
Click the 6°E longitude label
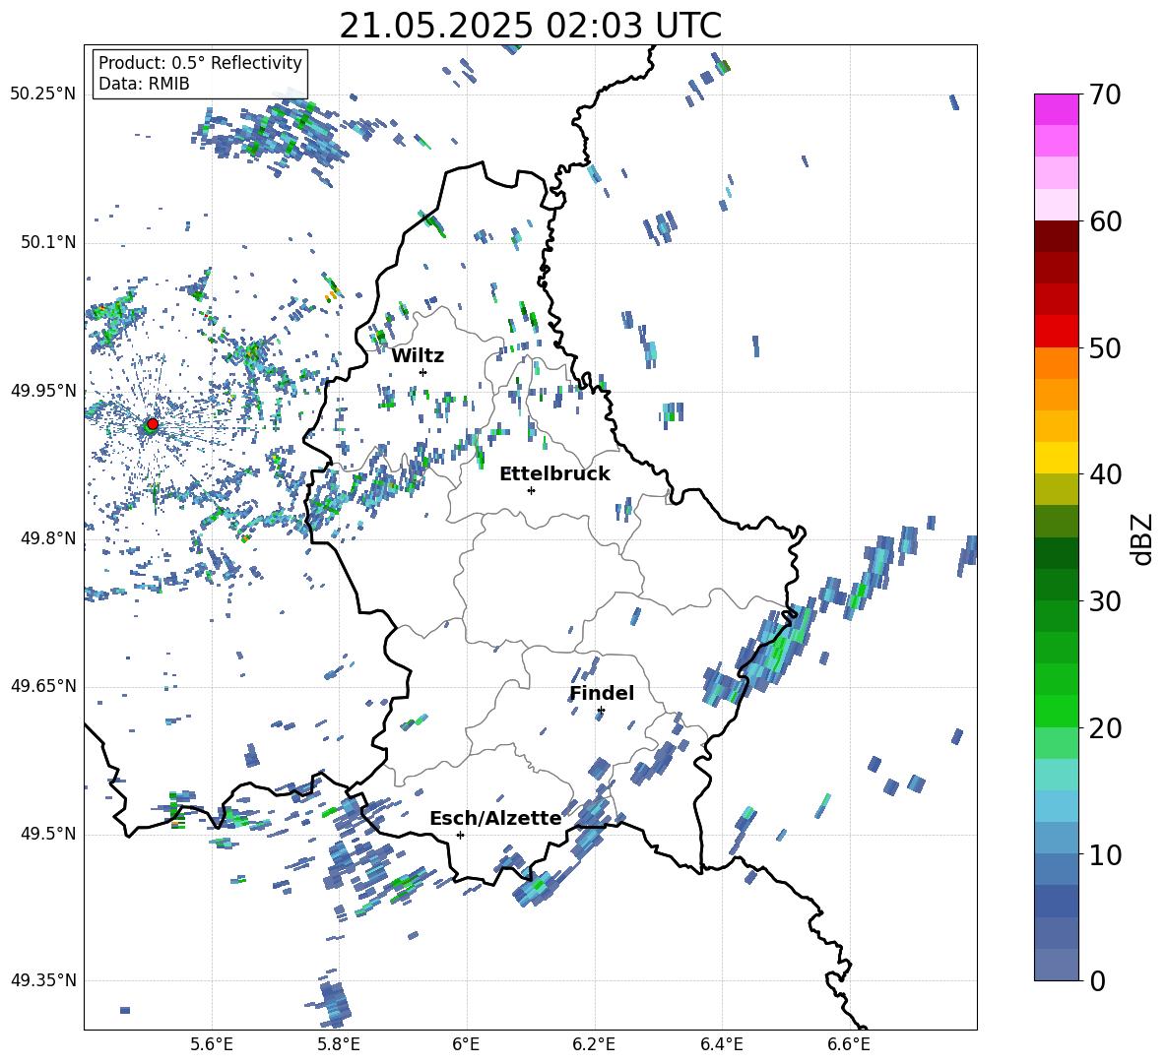point(466,1044)
